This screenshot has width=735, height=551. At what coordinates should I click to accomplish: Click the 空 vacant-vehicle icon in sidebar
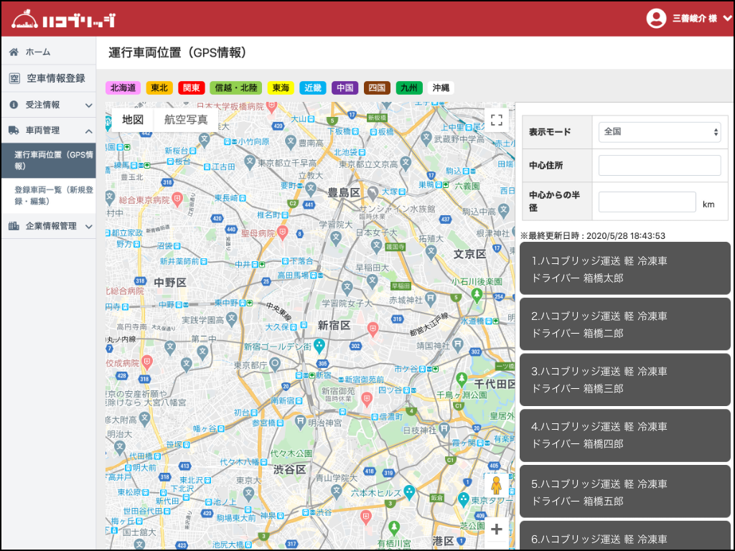14,79
